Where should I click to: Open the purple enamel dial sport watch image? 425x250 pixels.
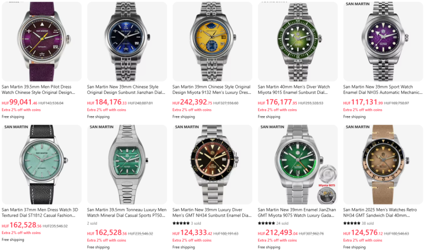[383, 41]
